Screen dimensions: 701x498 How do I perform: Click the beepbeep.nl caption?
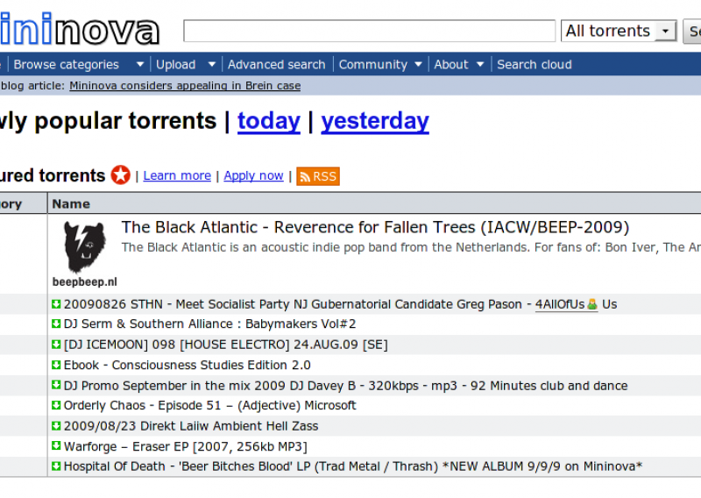click(x=84, y=282)
